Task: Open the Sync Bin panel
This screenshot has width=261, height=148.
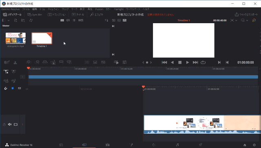Action: coord(34,15)
